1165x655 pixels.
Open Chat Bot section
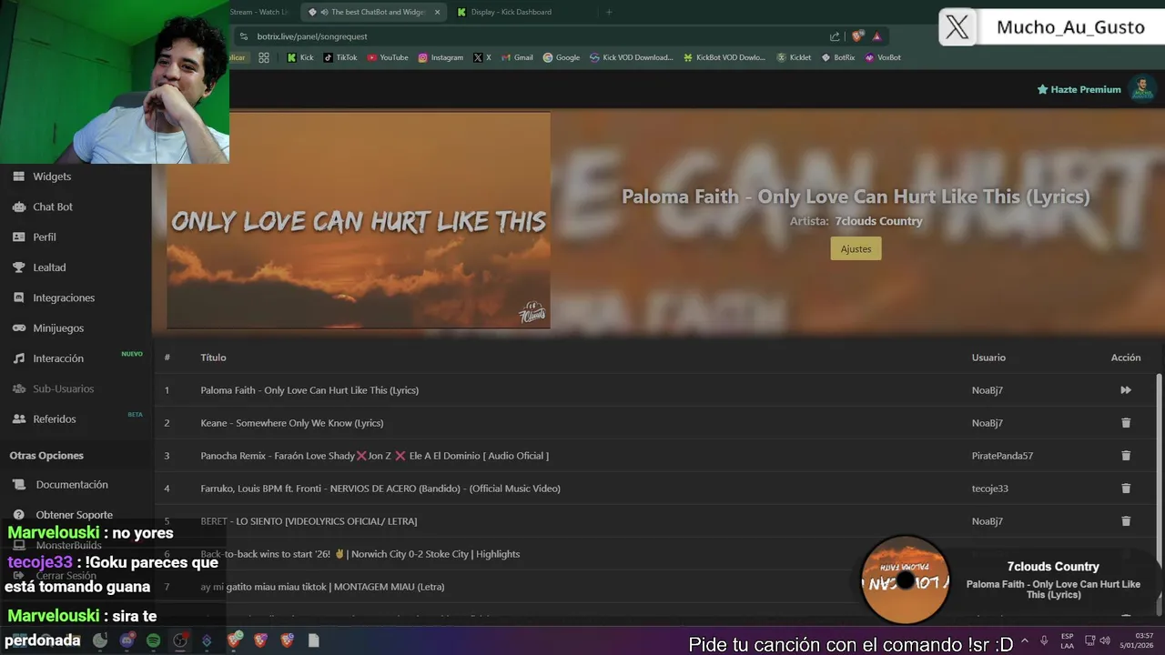coord(53,207)
